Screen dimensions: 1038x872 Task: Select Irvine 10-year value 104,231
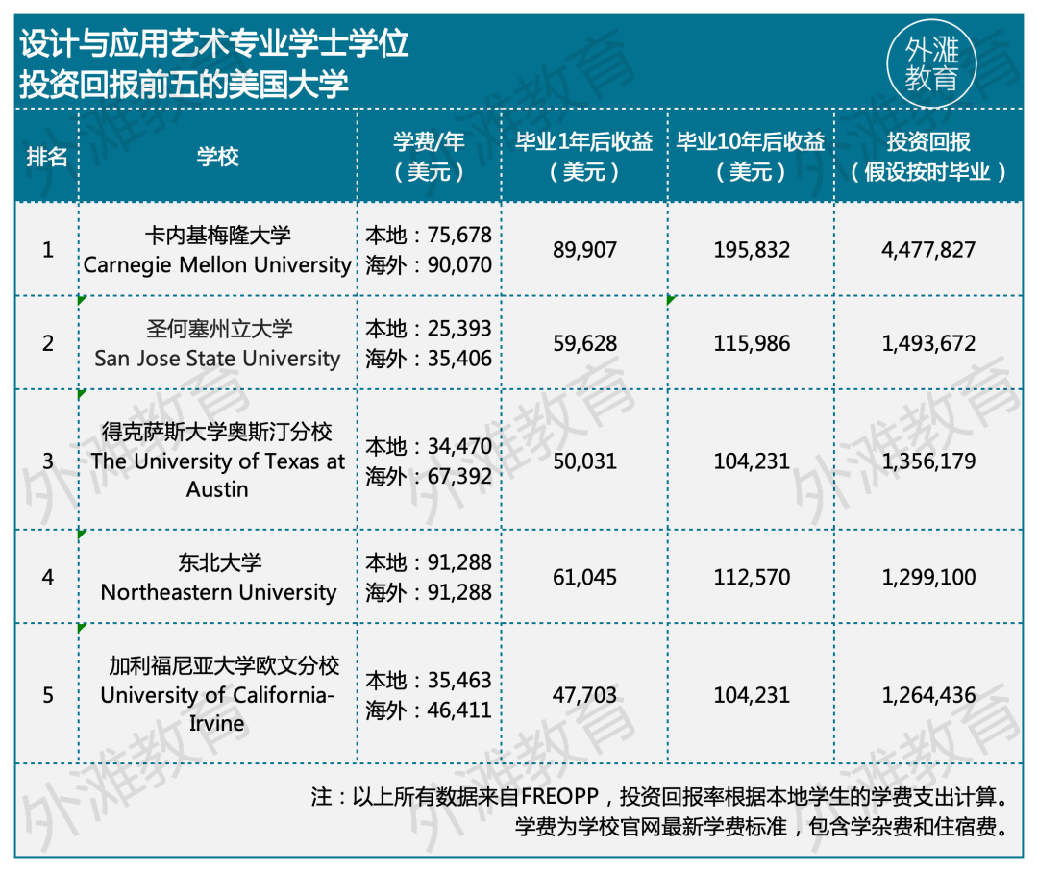[x=752, y=694]
